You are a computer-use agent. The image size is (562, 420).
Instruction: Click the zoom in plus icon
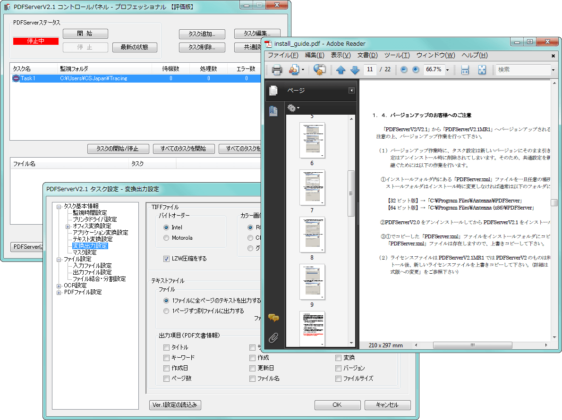[x=416, y=69]
